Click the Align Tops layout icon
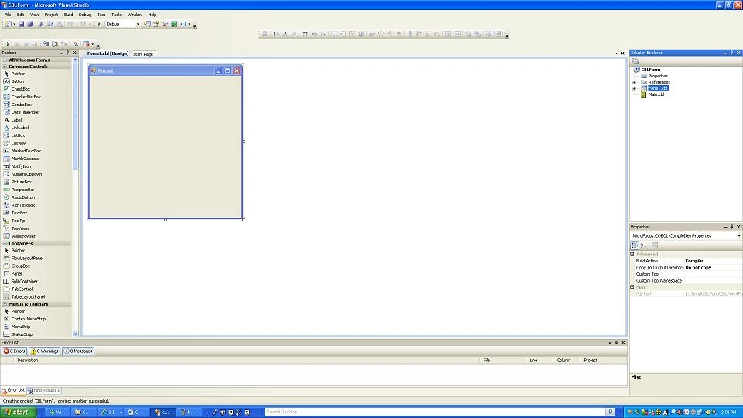This screenshot has width=743, height=418. 305,34
